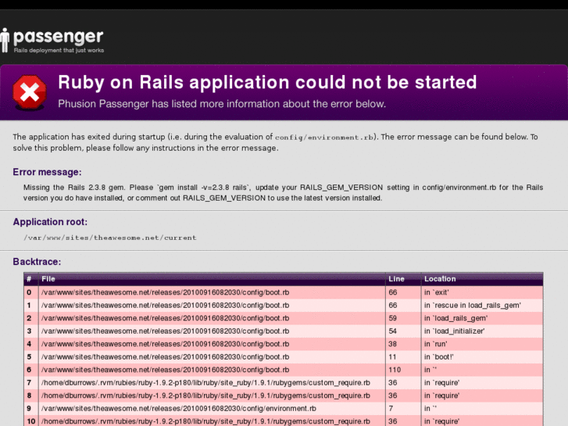Click the 'Backtrace:' heading
This screenshot has width=568, height=426.
click(x=37, y=262)
